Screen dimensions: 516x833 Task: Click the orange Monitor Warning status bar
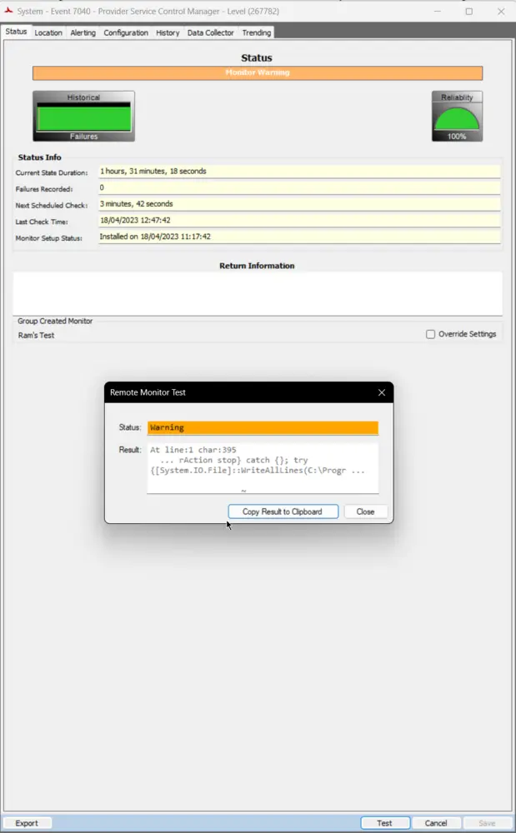click(x=258, y=72)
